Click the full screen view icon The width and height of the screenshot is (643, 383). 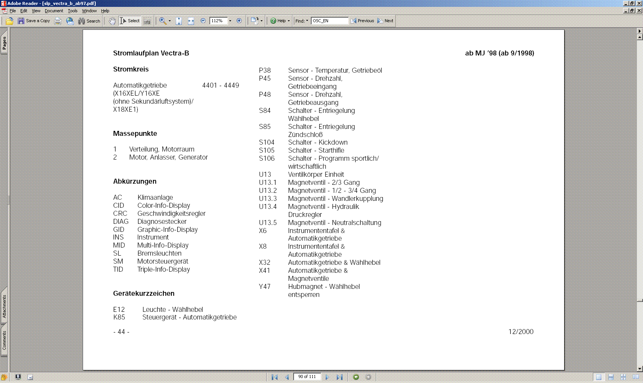18,377
